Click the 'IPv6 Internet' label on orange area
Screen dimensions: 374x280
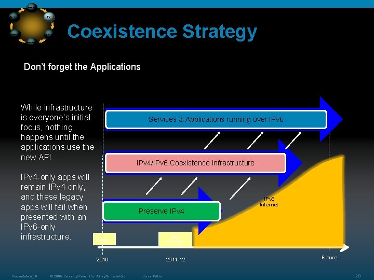[x=269, y=202]
